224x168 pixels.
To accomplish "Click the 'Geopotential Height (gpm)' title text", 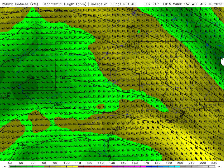I will click(x=64, y=4).
